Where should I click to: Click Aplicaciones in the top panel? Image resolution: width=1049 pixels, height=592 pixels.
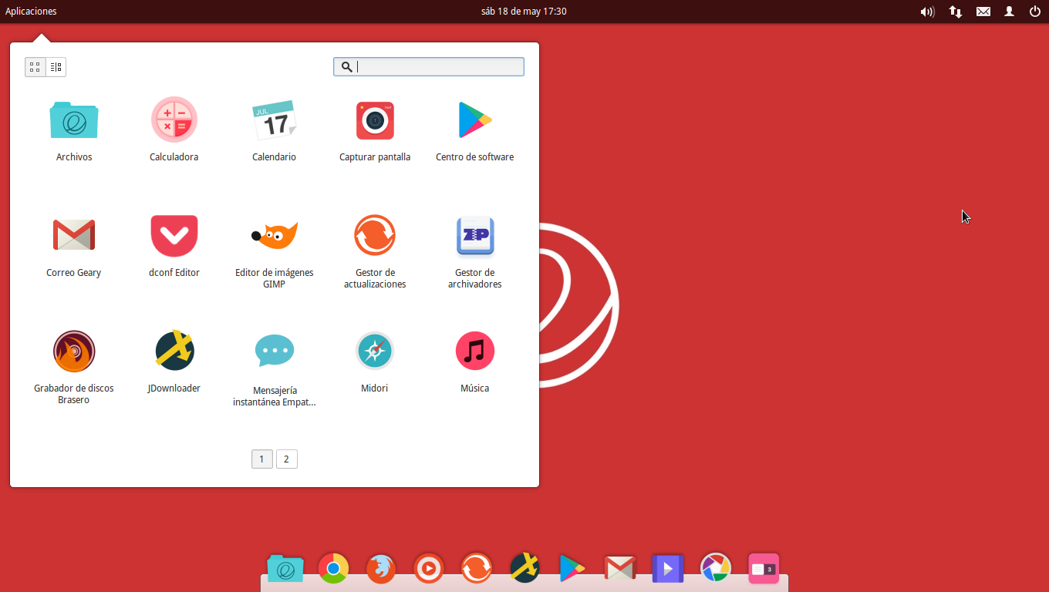click(x=31, y=12)
